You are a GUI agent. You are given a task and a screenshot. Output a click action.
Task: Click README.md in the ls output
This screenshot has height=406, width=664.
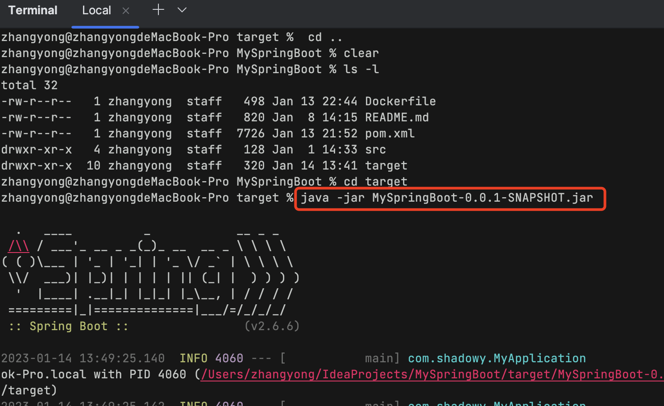click(x=397, y=117)
